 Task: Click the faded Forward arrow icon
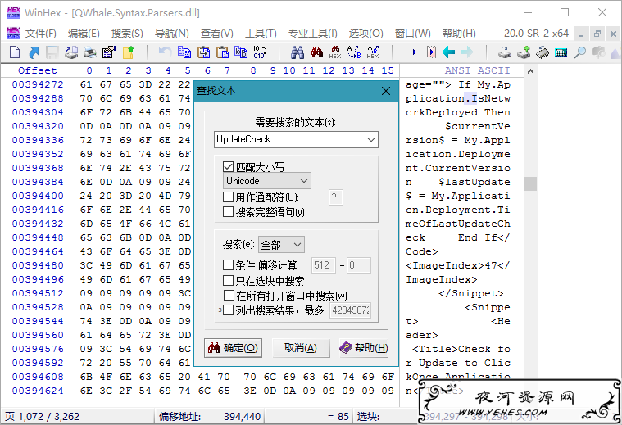467,52
